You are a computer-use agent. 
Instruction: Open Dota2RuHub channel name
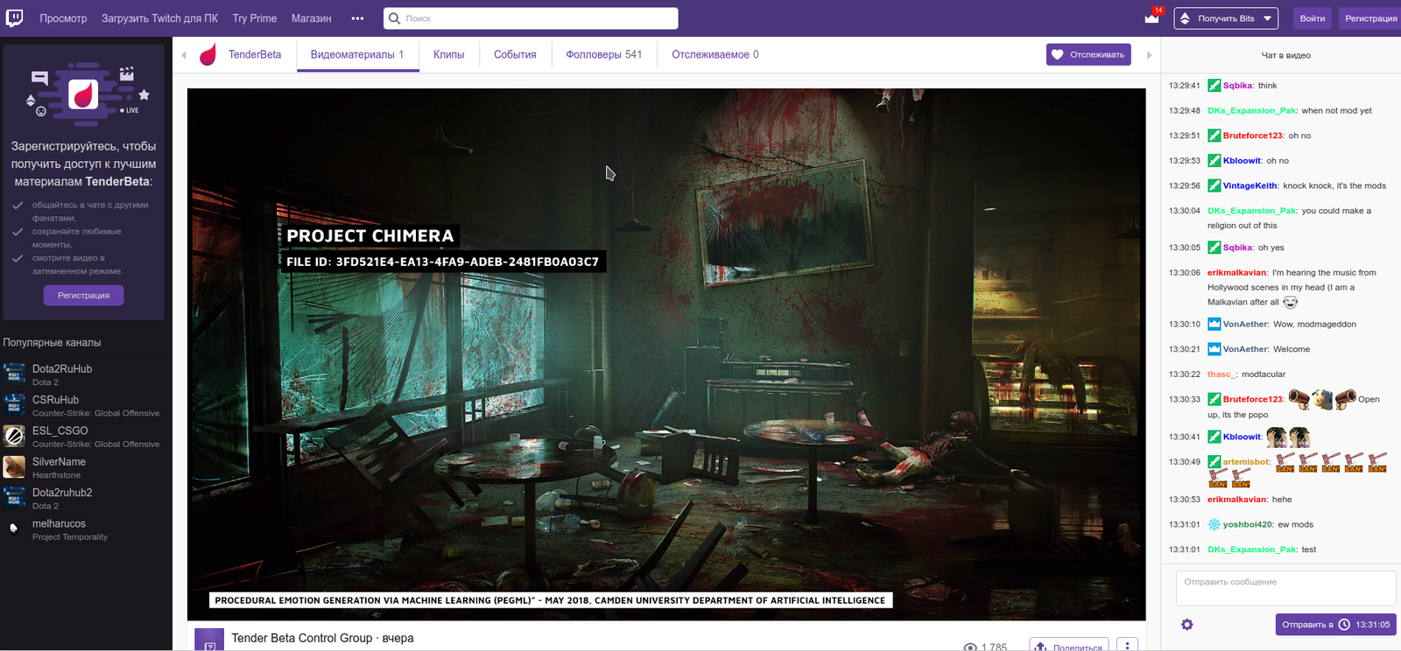(x=62, y=369)
